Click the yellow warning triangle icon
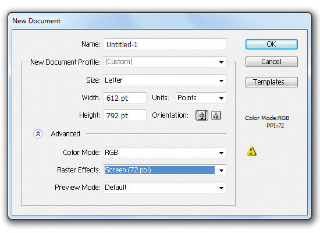320x233 pixels. click(251, 151)
